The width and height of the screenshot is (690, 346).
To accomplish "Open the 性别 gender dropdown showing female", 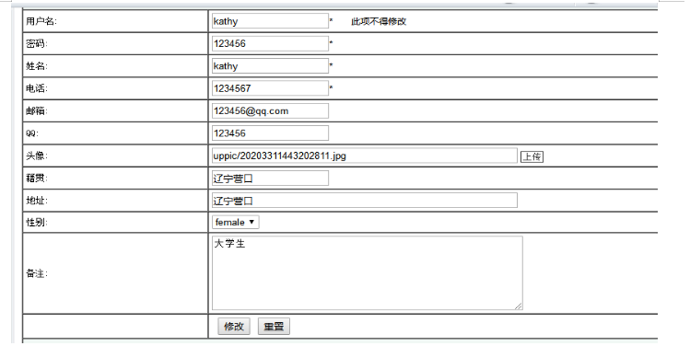I will coord(236,222).
